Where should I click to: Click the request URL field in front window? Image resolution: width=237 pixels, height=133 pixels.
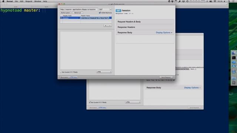coord(79,9)
